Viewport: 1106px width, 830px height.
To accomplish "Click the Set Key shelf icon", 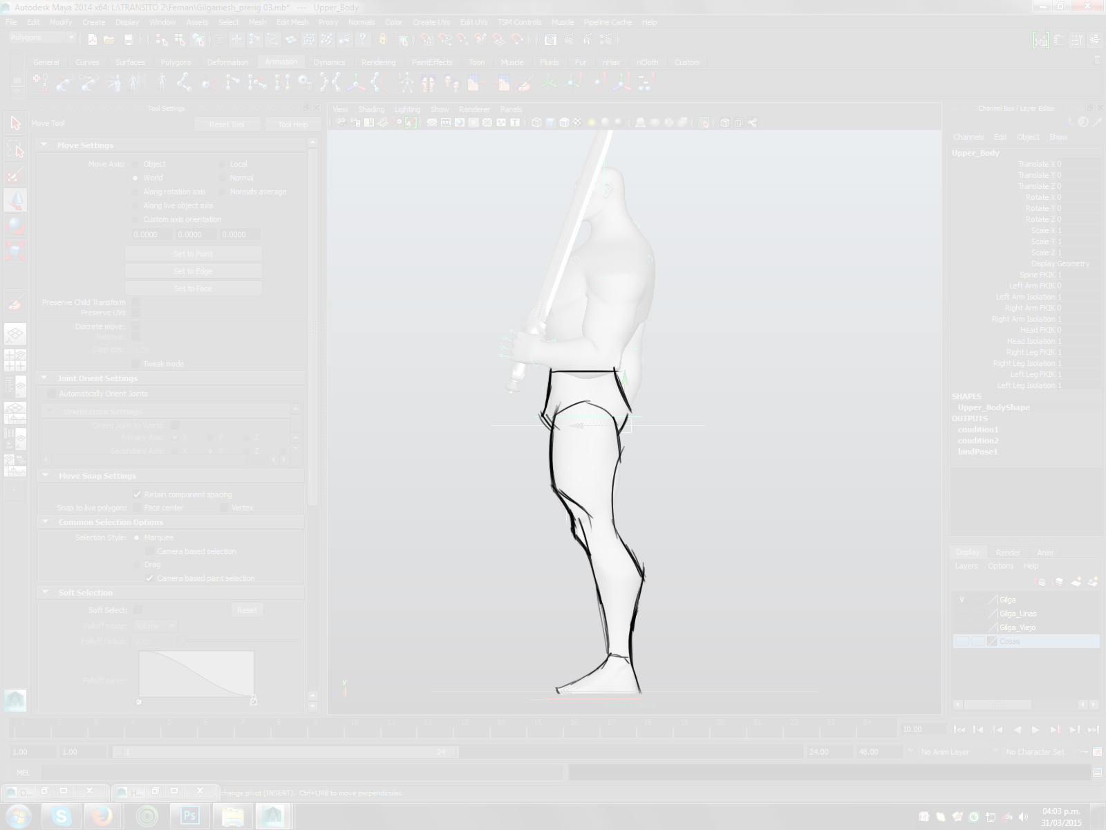I will click(x=40, y=84).
